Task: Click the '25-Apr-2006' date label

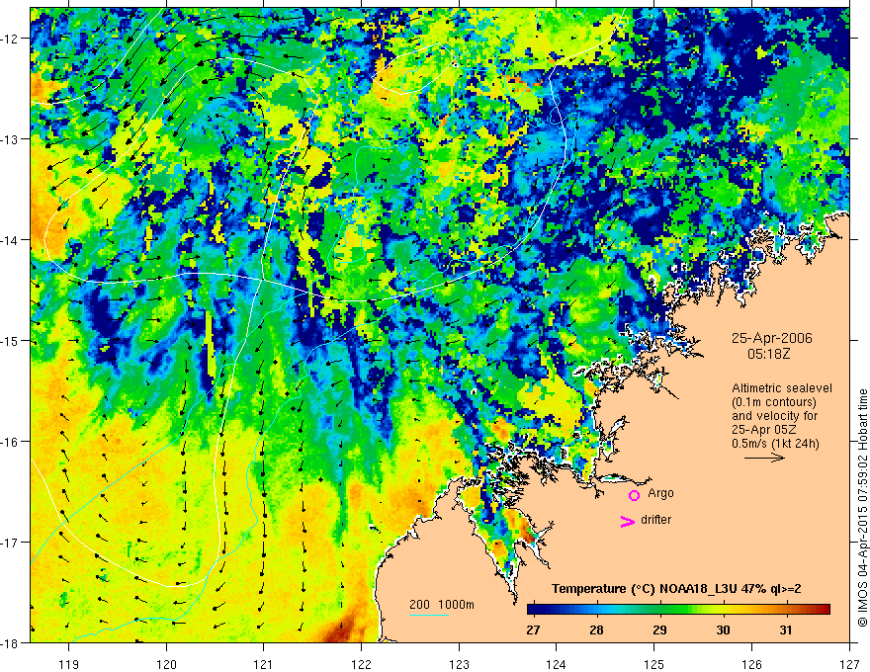Action: tap(771, 338)
